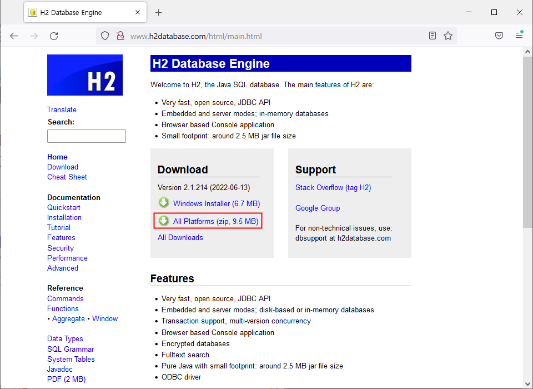
Task: Click the green Windows Installer download icon
Action: [164, 202]
